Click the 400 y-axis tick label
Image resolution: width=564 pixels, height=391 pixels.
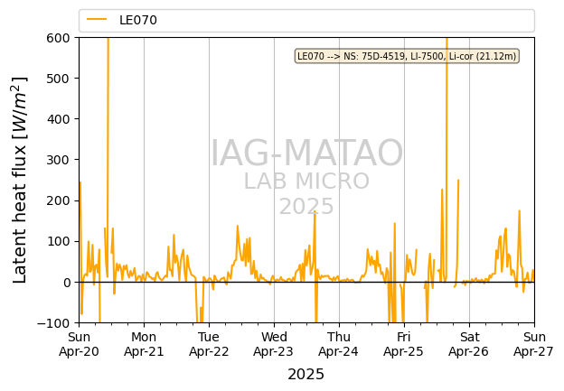58,119
